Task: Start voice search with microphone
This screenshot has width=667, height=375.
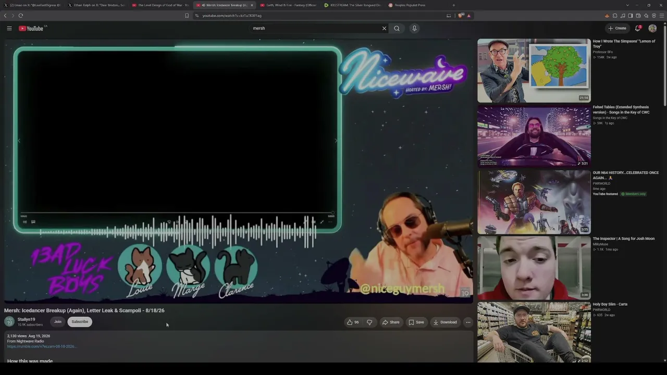Action: (x=415, y=28)
